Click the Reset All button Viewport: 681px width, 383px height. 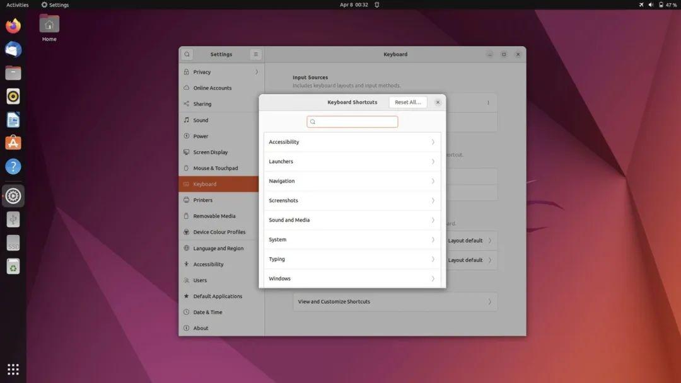407,101
